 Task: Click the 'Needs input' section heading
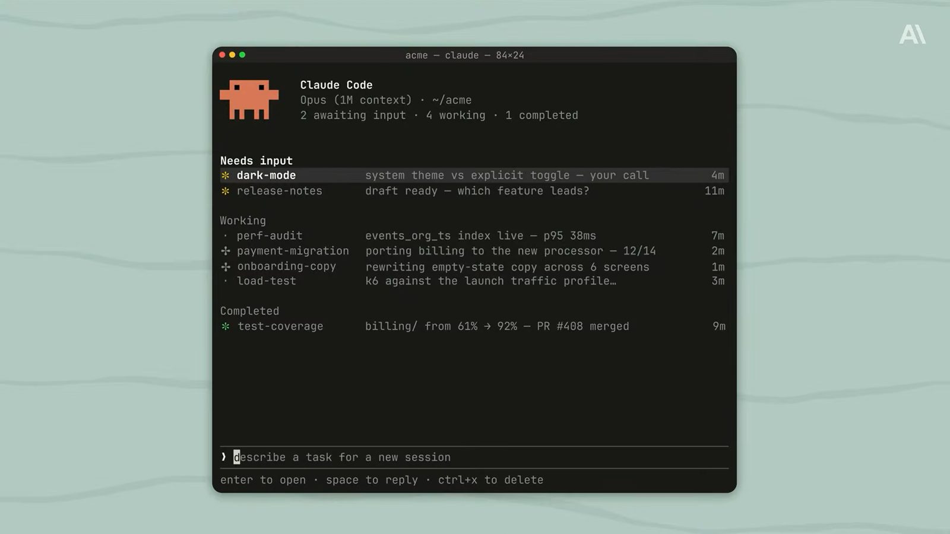pyautogui.click(x=256, y=161)
